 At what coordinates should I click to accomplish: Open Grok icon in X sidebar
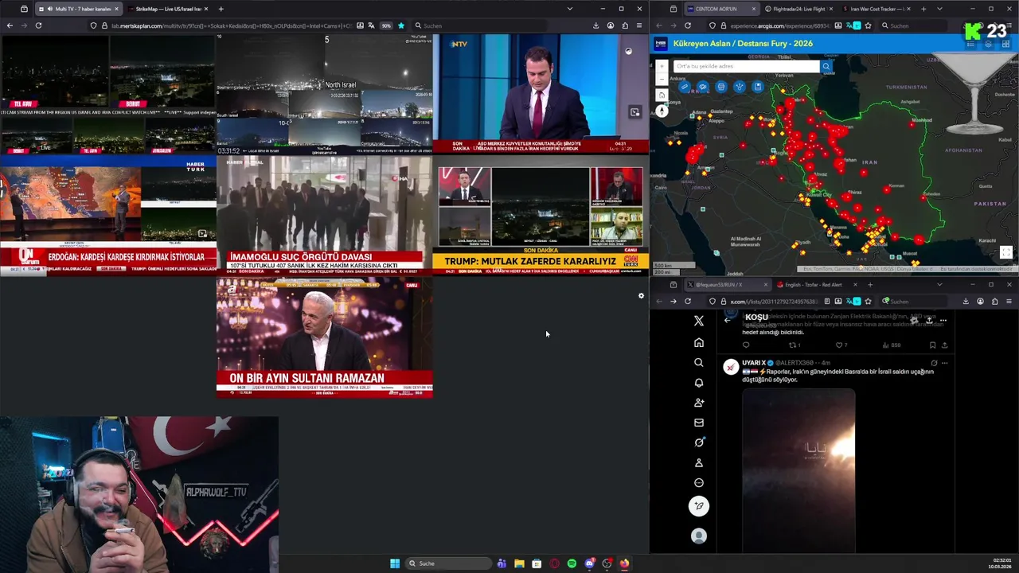[x=699, y=442]
